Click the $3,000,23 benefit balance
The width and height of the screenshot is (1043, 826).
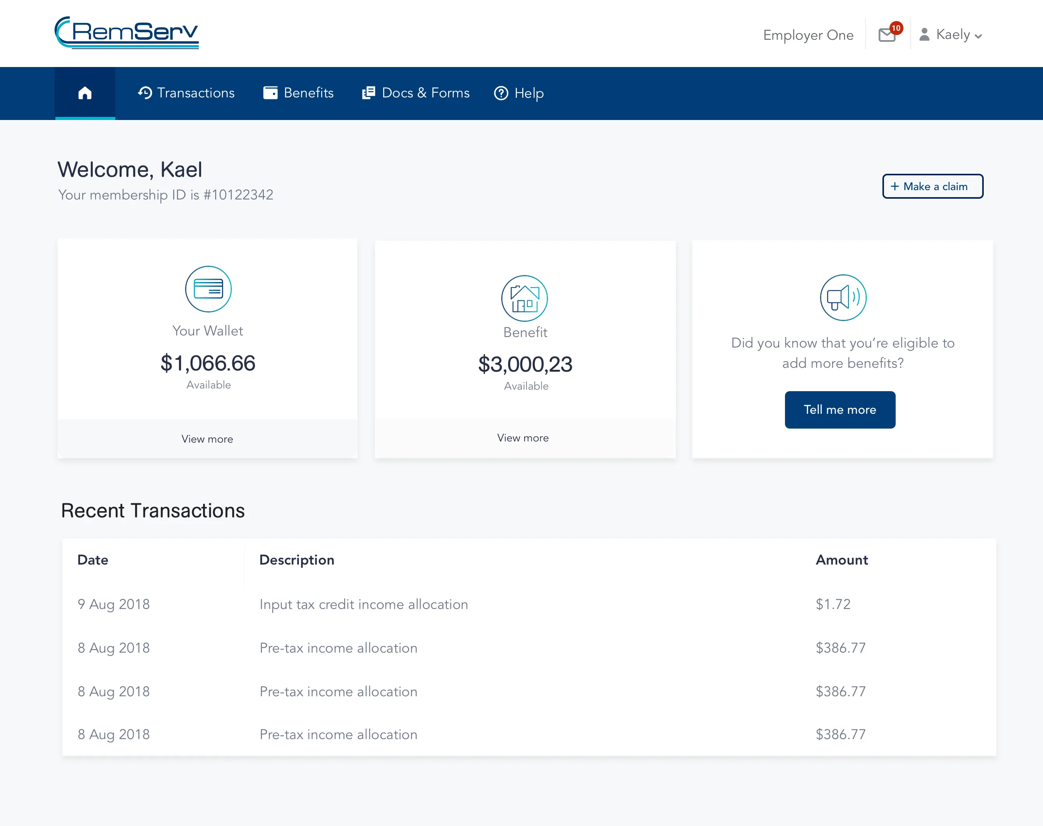tap(525, 364)
